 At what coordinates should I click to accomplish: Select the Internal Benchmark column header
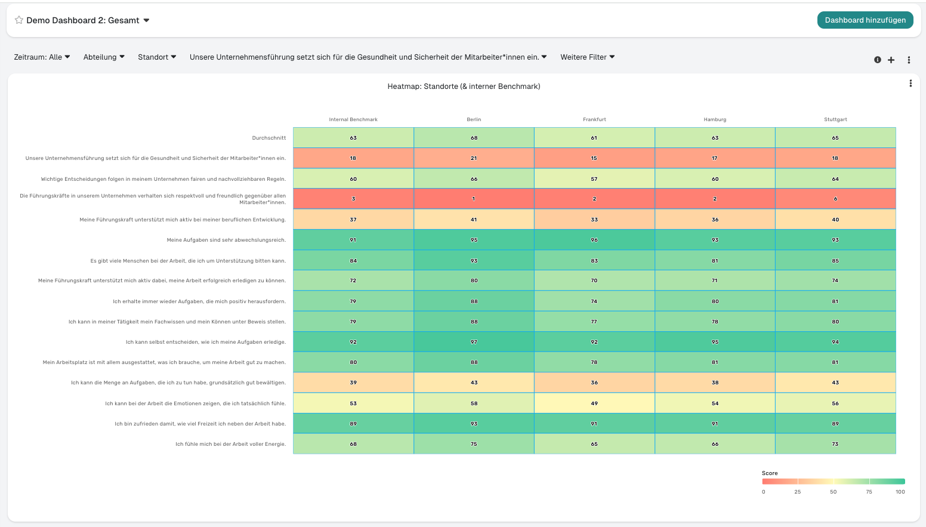[x=353, y=119]
